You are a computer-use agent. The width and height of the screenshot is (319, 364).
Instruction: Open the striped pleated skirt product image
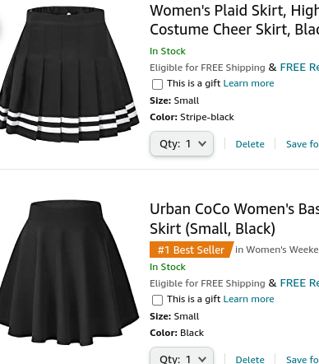point(70,74)
